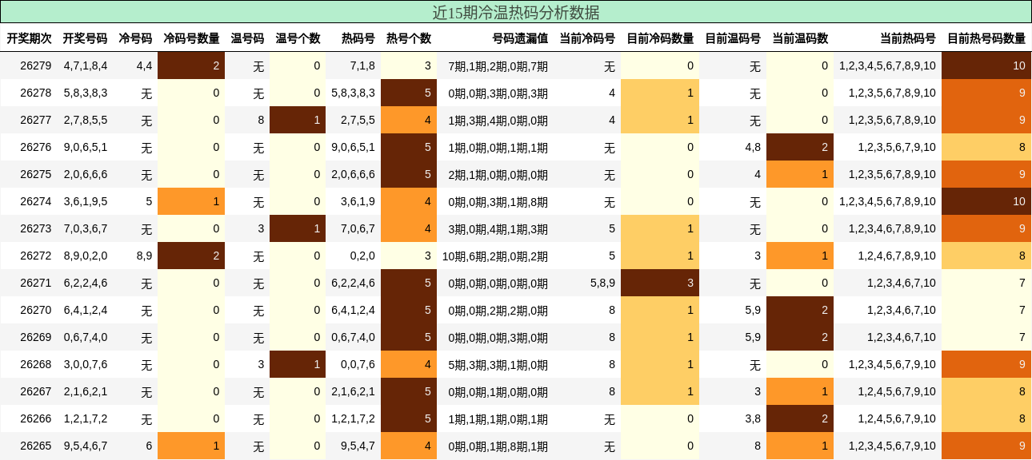Viewport: 1032px width, 460px height.
Task: Select the 热码号 column header
Action: click(358, 38)
